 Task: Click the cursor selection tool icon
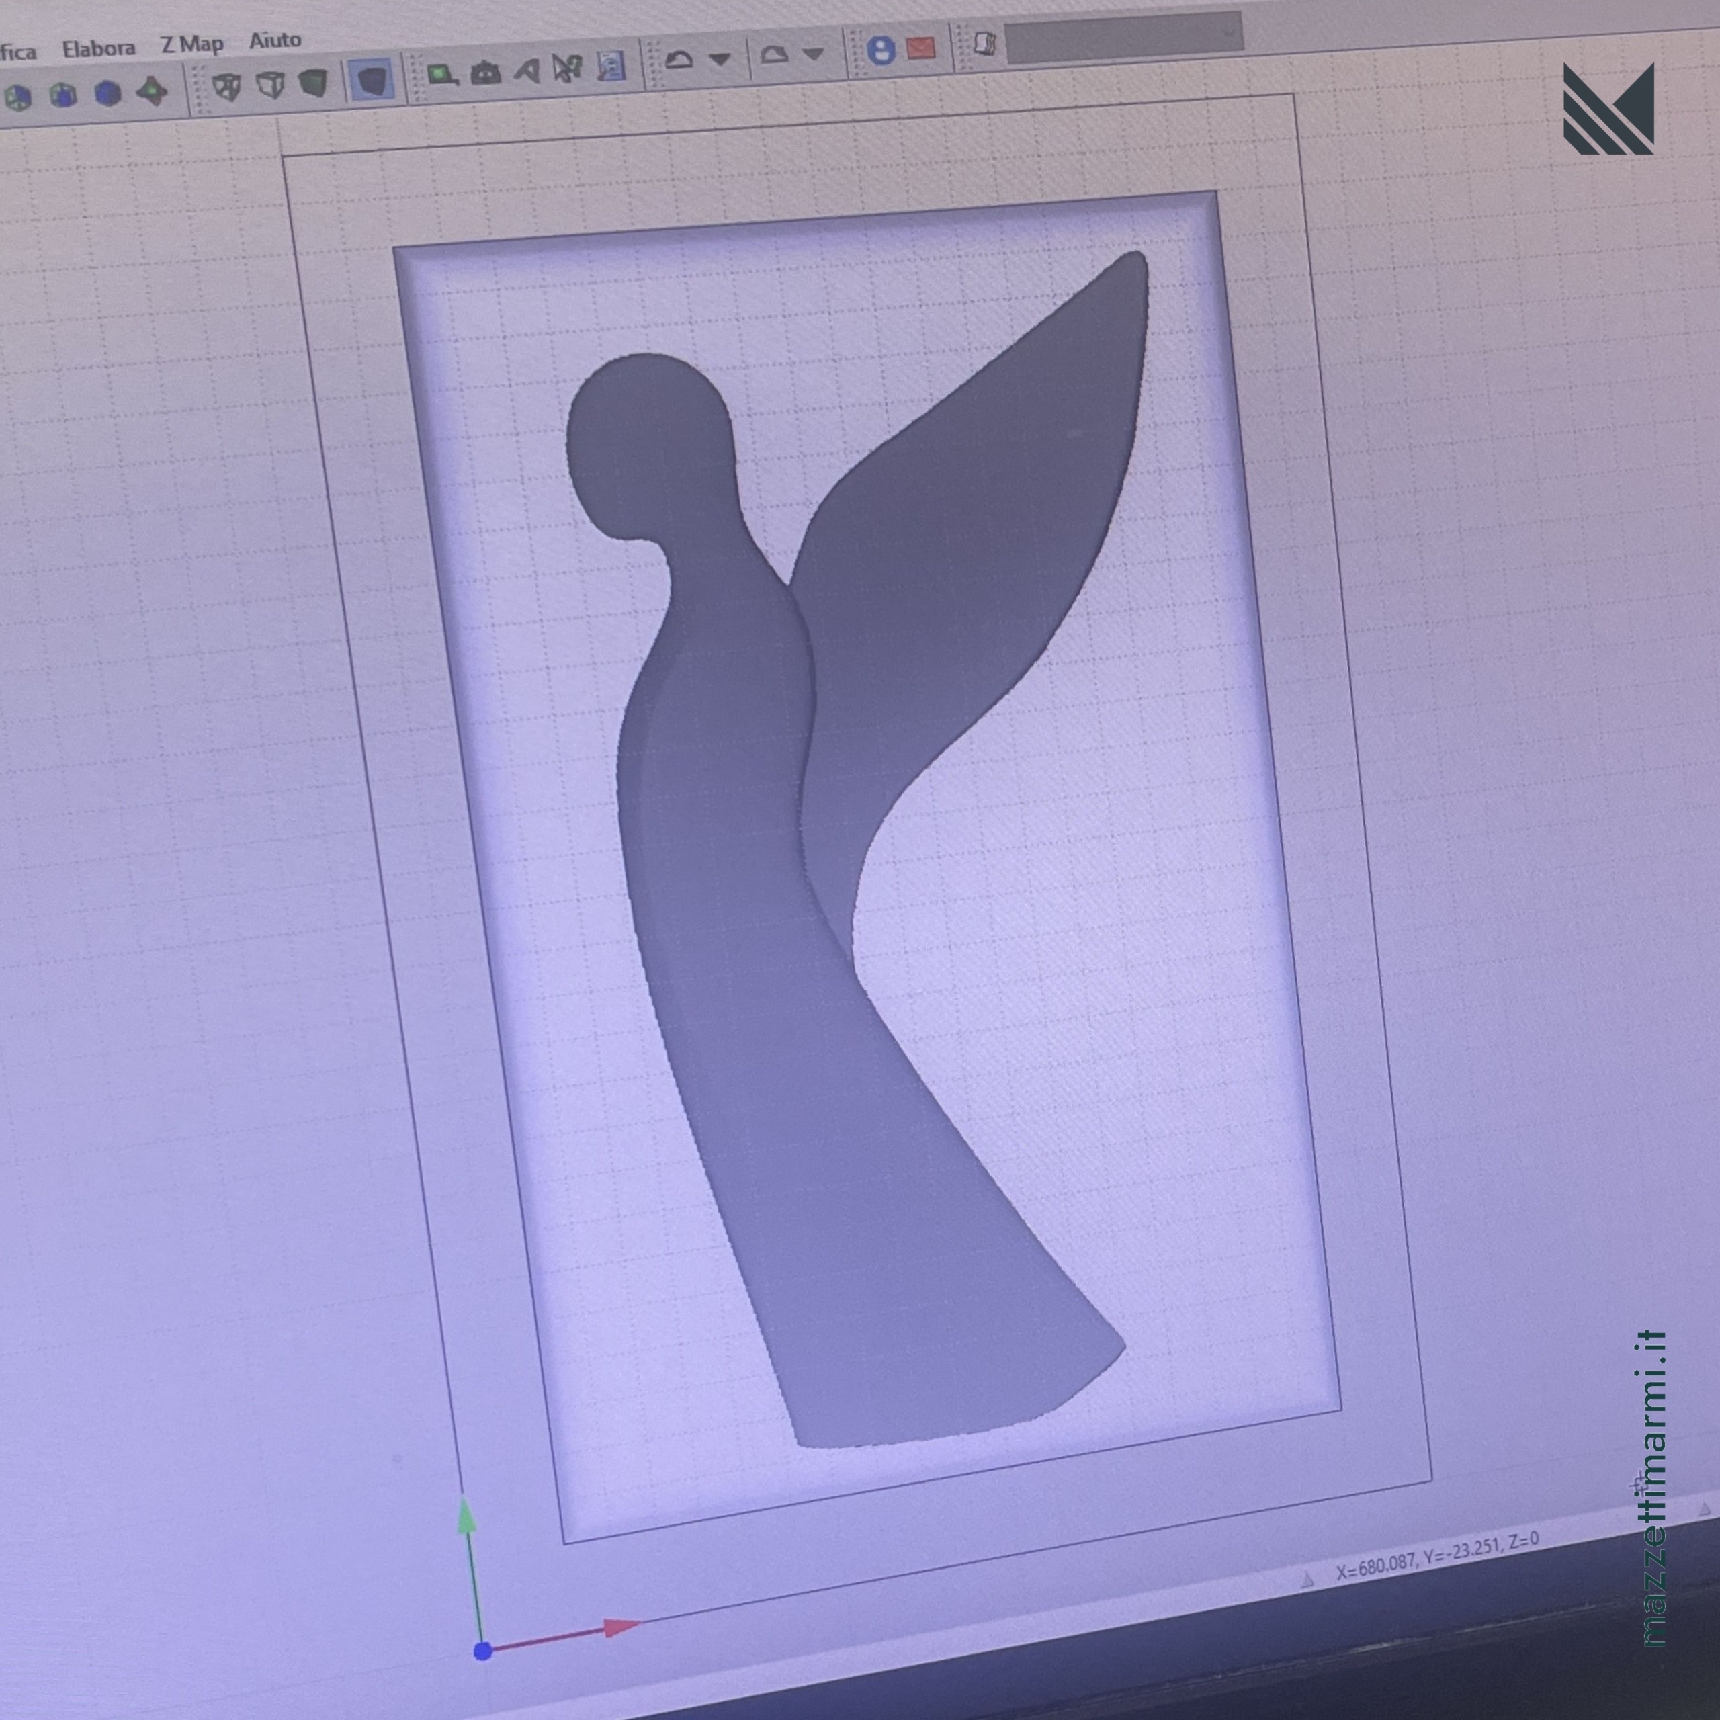(566, 68)
